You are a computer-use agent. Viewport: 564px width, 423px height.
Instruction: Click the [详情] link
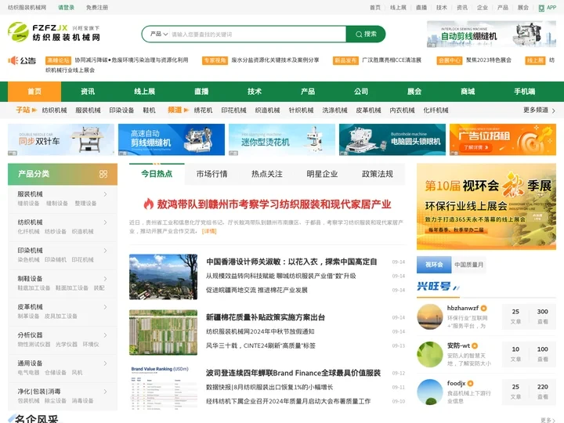tap(209, 231)
